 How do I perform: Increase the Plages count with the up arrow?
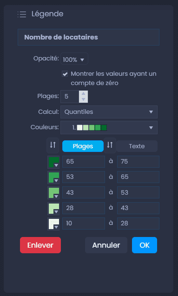point(84,94)
